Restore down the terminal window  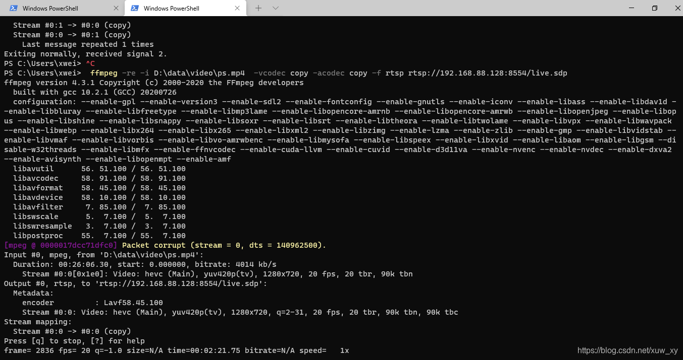pyautogui.click(x=655, y=8)
